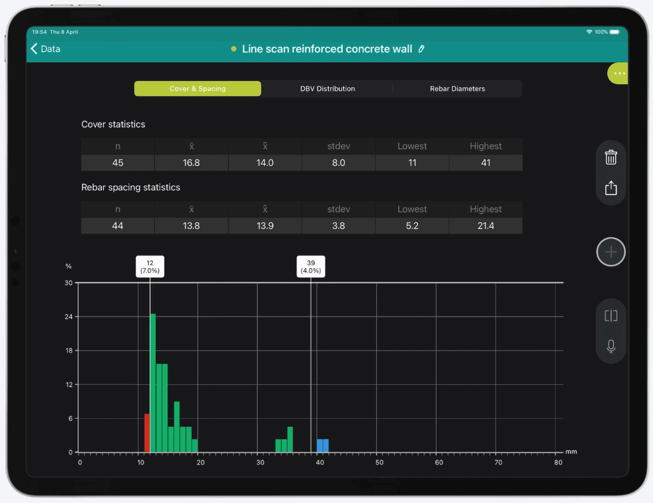Tap the cover statistics Highest value 41

tap(486, 163)
